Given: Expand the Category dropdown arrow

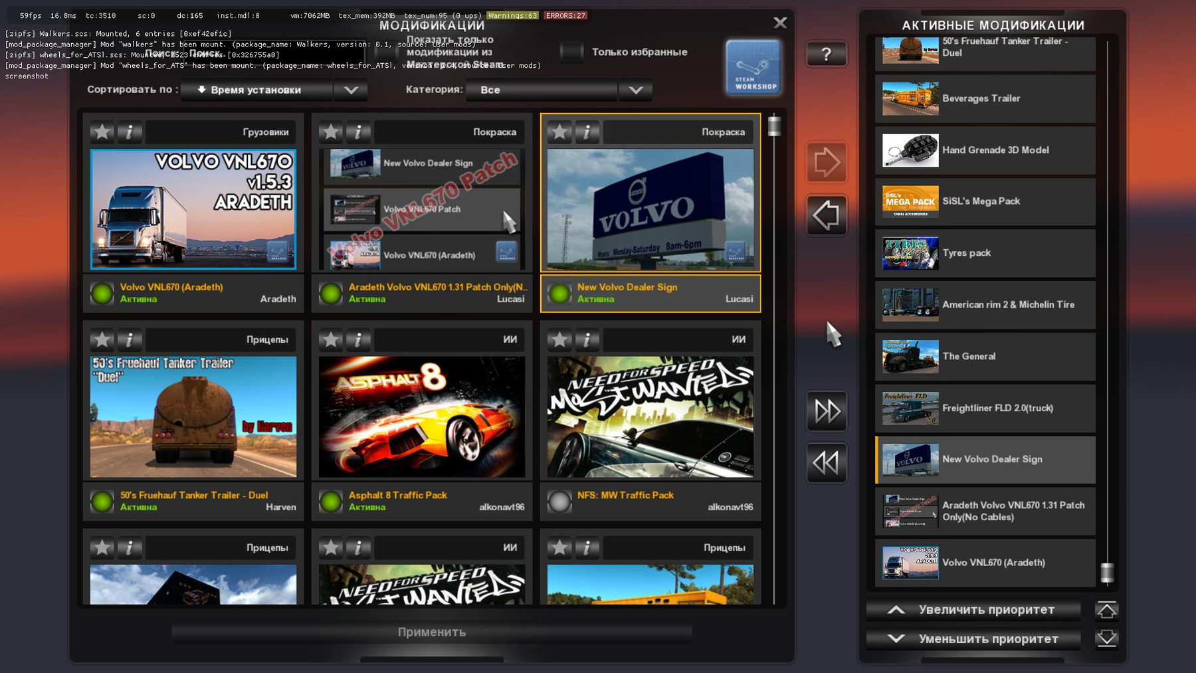Looking at the screenshot, I should point(635,90).
